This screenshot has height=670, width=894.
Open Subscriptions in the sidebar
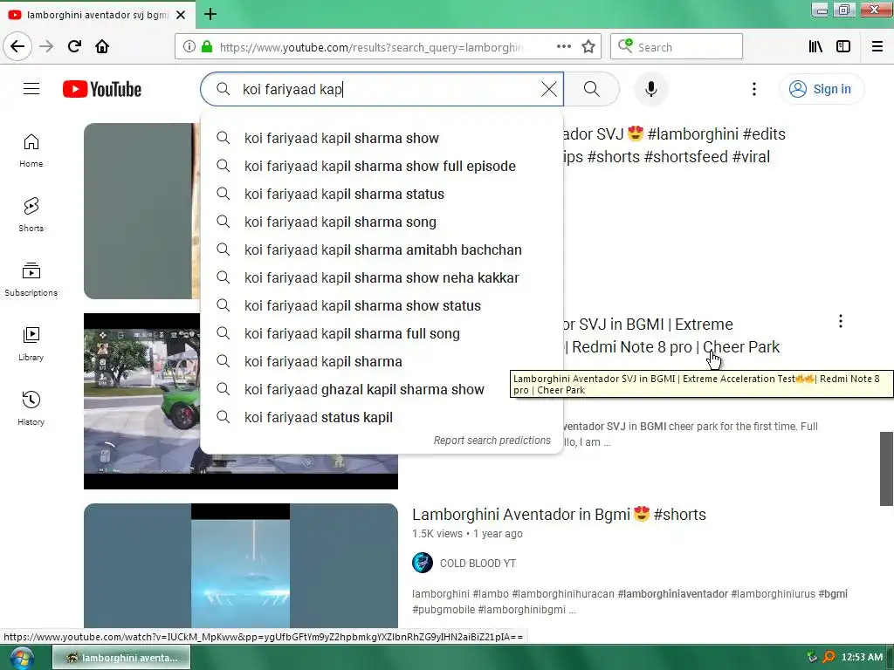(31, 279)
